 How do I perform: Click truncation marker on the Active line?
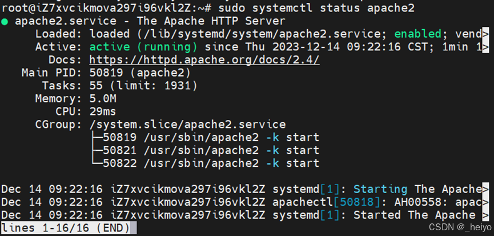click(485, 47)
